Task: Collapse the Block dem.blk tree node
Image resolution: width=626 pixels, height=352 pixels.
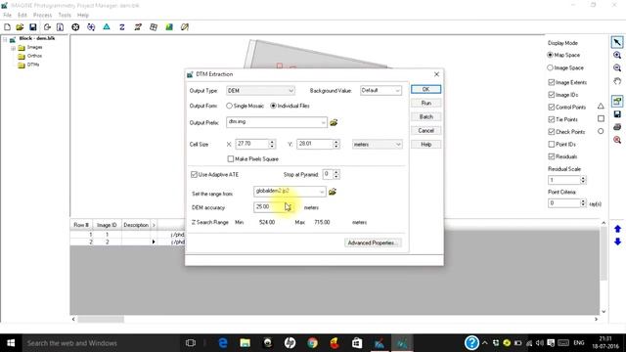Action: pyautogui.click(x=5, y=39)
